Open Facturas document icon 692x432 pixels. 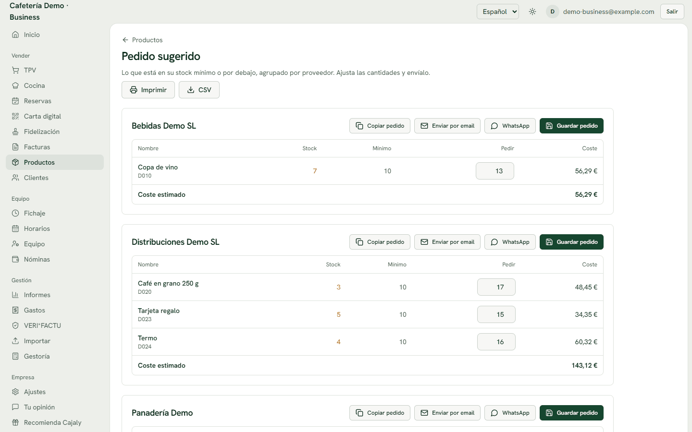[x=15, y=147]
